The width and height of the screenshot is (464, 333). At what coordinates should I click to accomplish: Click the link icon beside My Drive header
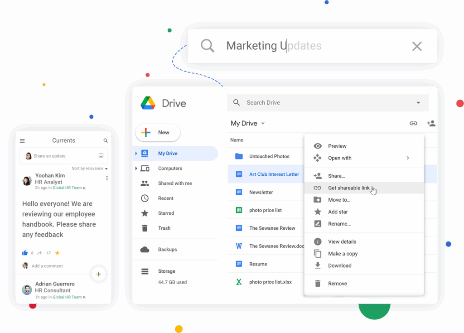pos(413,123)
